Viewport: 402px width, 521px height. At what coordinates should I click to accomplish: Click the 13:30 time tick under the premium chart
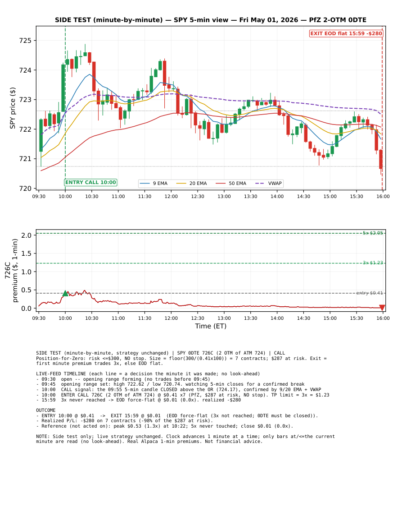250,318
